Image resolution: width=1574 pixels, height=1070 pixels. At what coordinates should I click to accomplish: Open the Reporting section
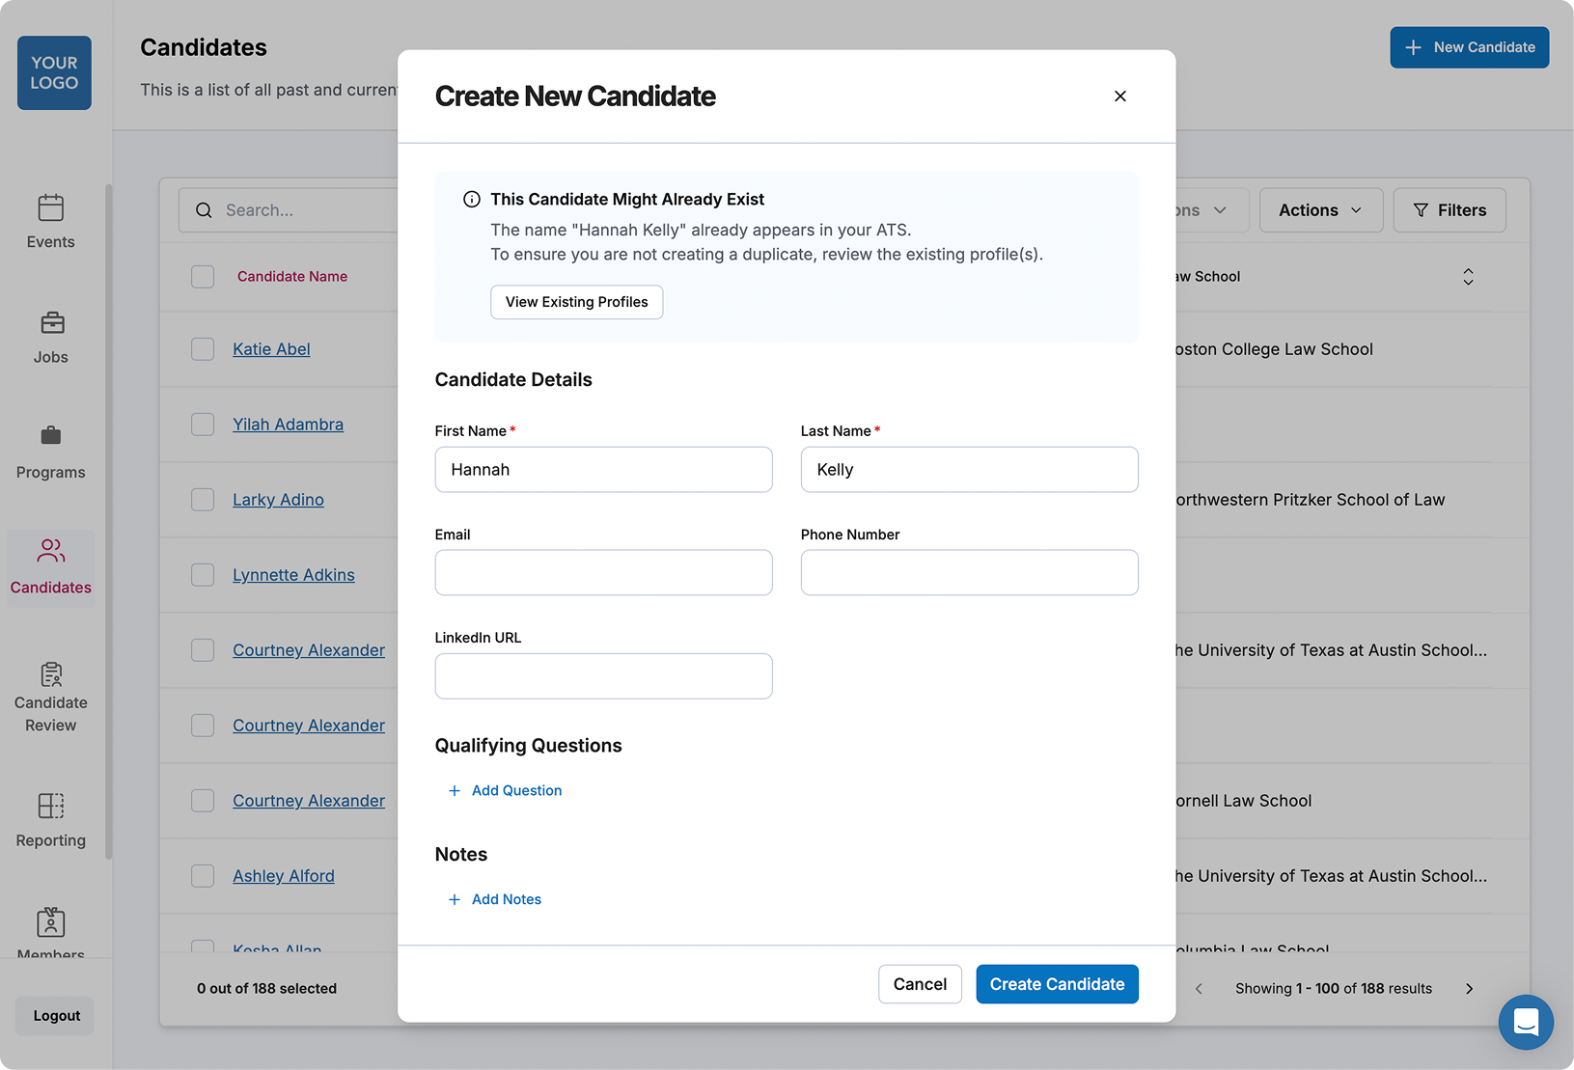click(50, 819)
